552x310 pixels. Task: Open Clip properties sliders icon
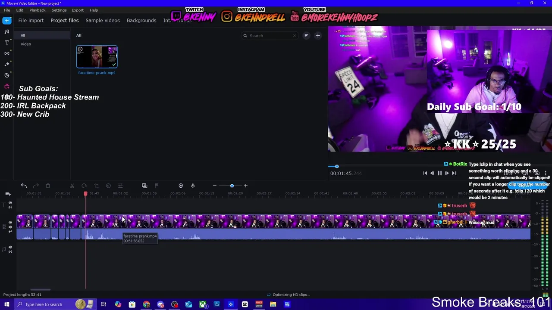(x=120, y=186)
